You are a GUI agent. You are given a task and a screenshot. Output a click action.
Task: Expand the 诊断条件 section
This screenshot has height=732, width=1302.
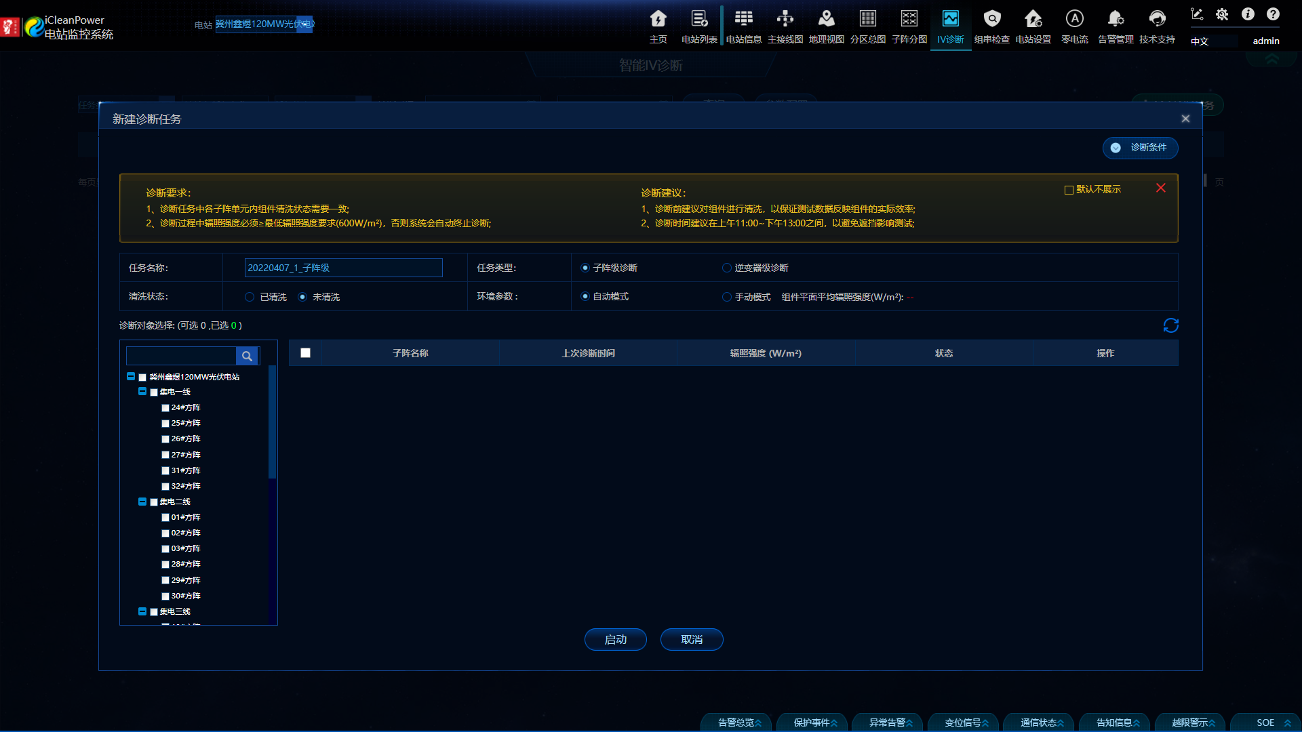pyautogui.click(x=1140, y=148)
